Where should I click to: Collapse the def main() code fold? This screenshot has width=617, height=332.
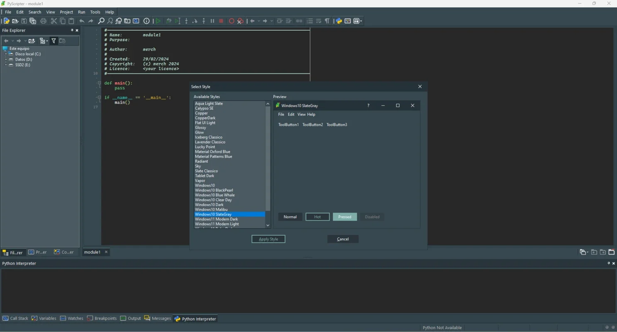pos(99,83)
